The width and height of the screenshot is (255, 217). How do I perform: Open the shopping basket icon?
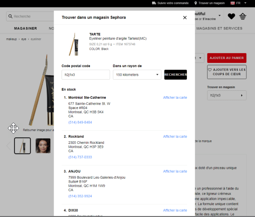coord(243,16)
